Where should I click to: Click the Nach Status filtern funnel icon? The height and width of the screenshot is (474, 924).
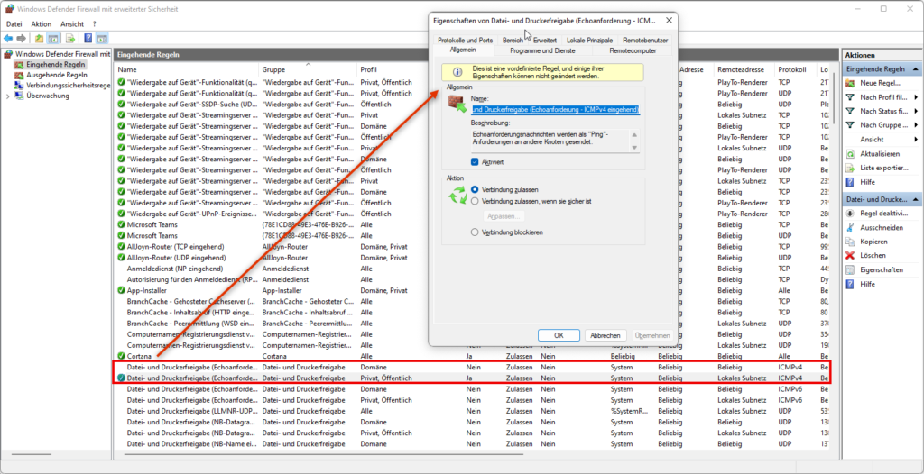[850, 111]
